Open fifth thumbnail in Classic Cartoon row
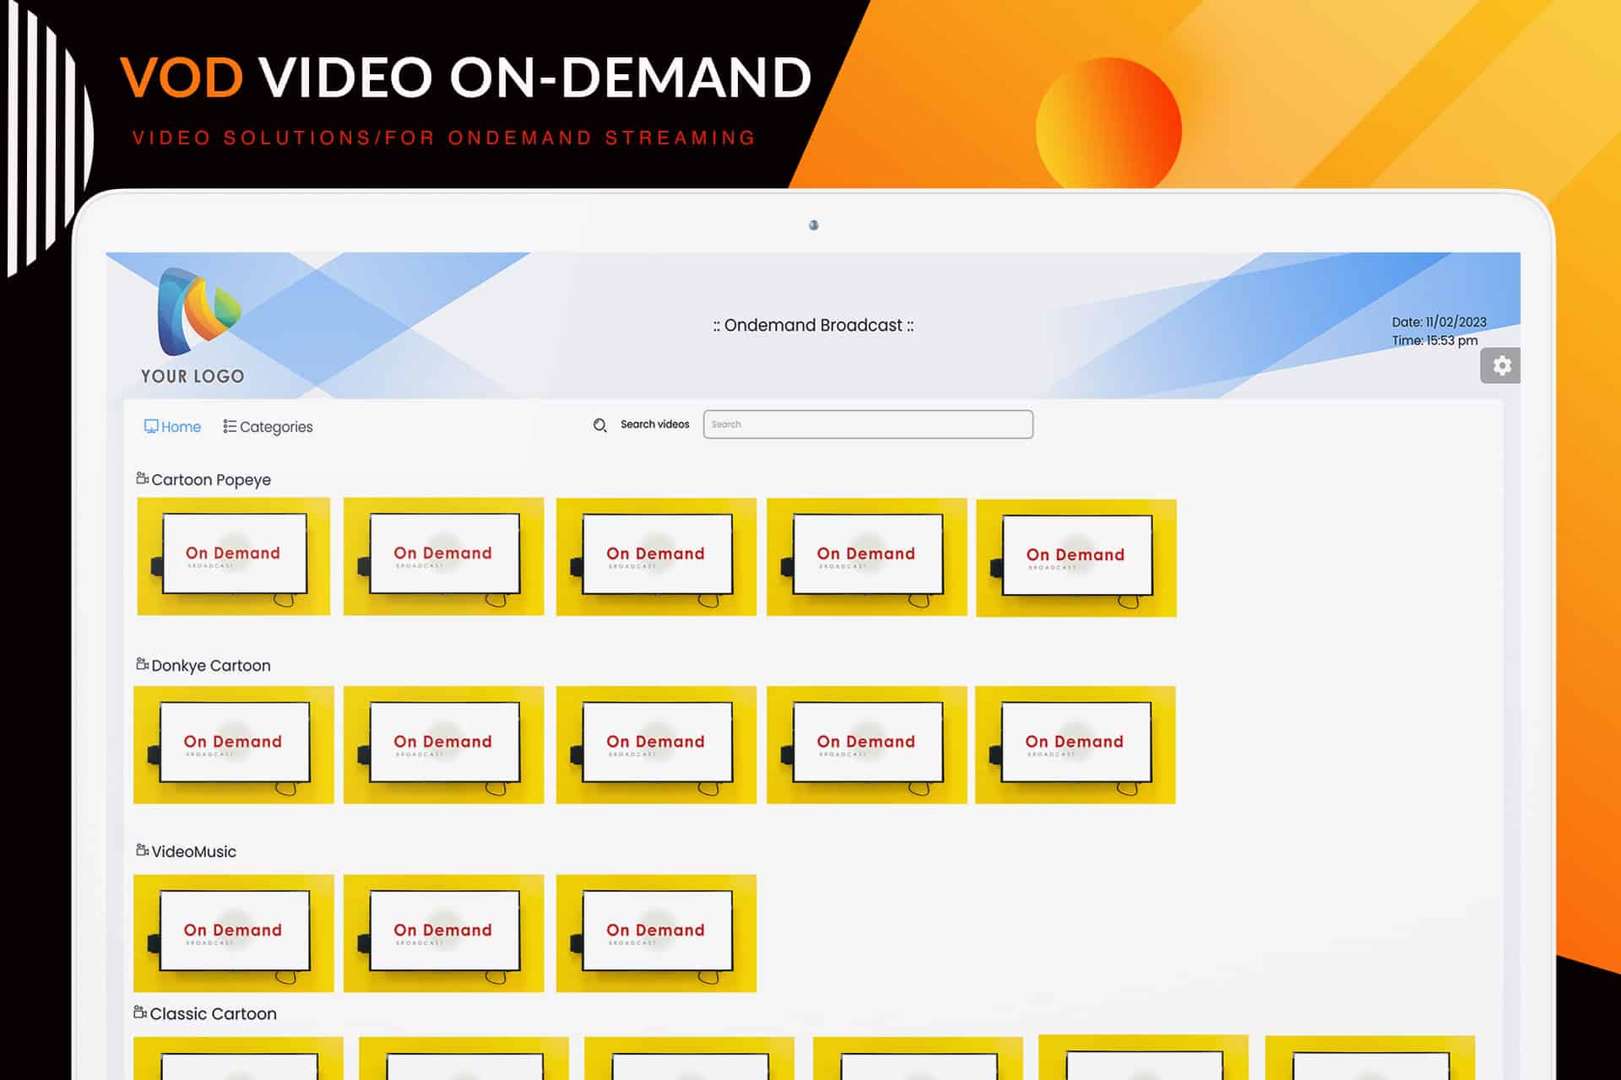Viewport: 1621px width, 1080px height. pos(1143,1057)
